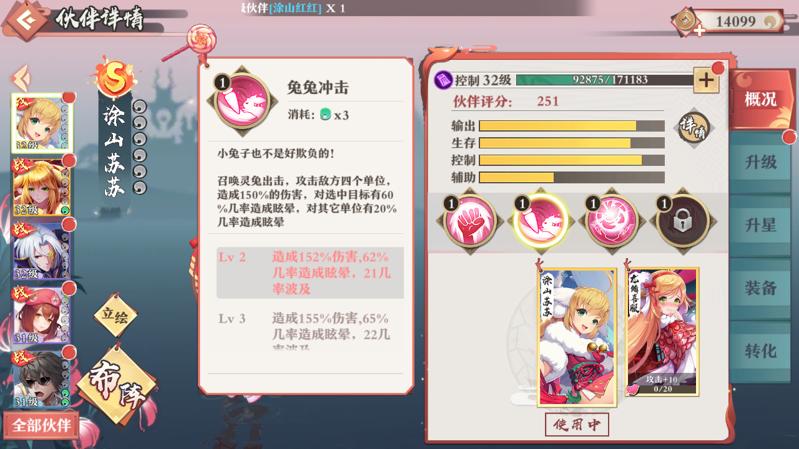Switch to the 升级 tab
The width and height of the screenshot is (799, 449).
coord(761,162)
